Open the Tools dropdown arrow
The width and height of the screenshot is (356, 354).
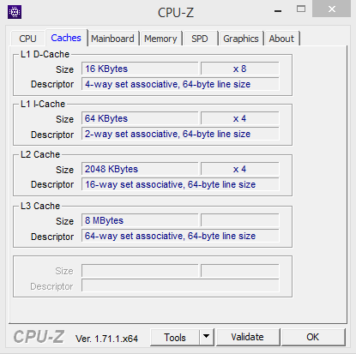pyautogui.click(x=207, y=337)
